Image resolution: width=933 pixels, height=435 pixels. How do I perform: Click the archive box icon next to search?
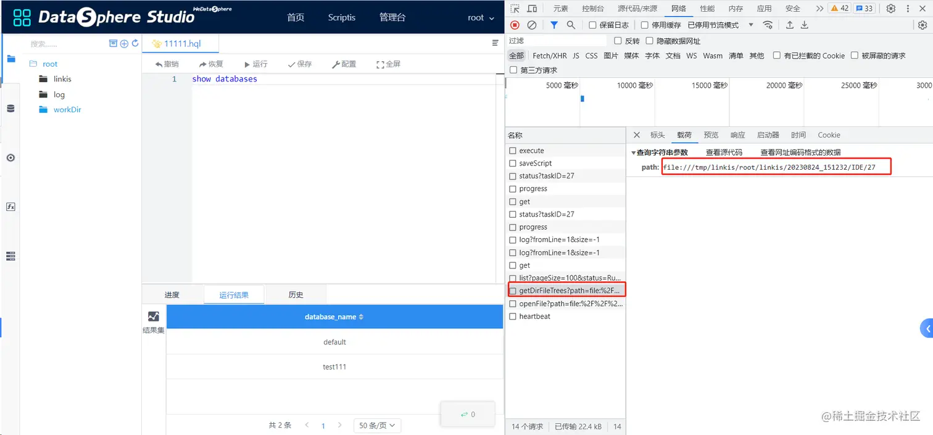[113, 44]
